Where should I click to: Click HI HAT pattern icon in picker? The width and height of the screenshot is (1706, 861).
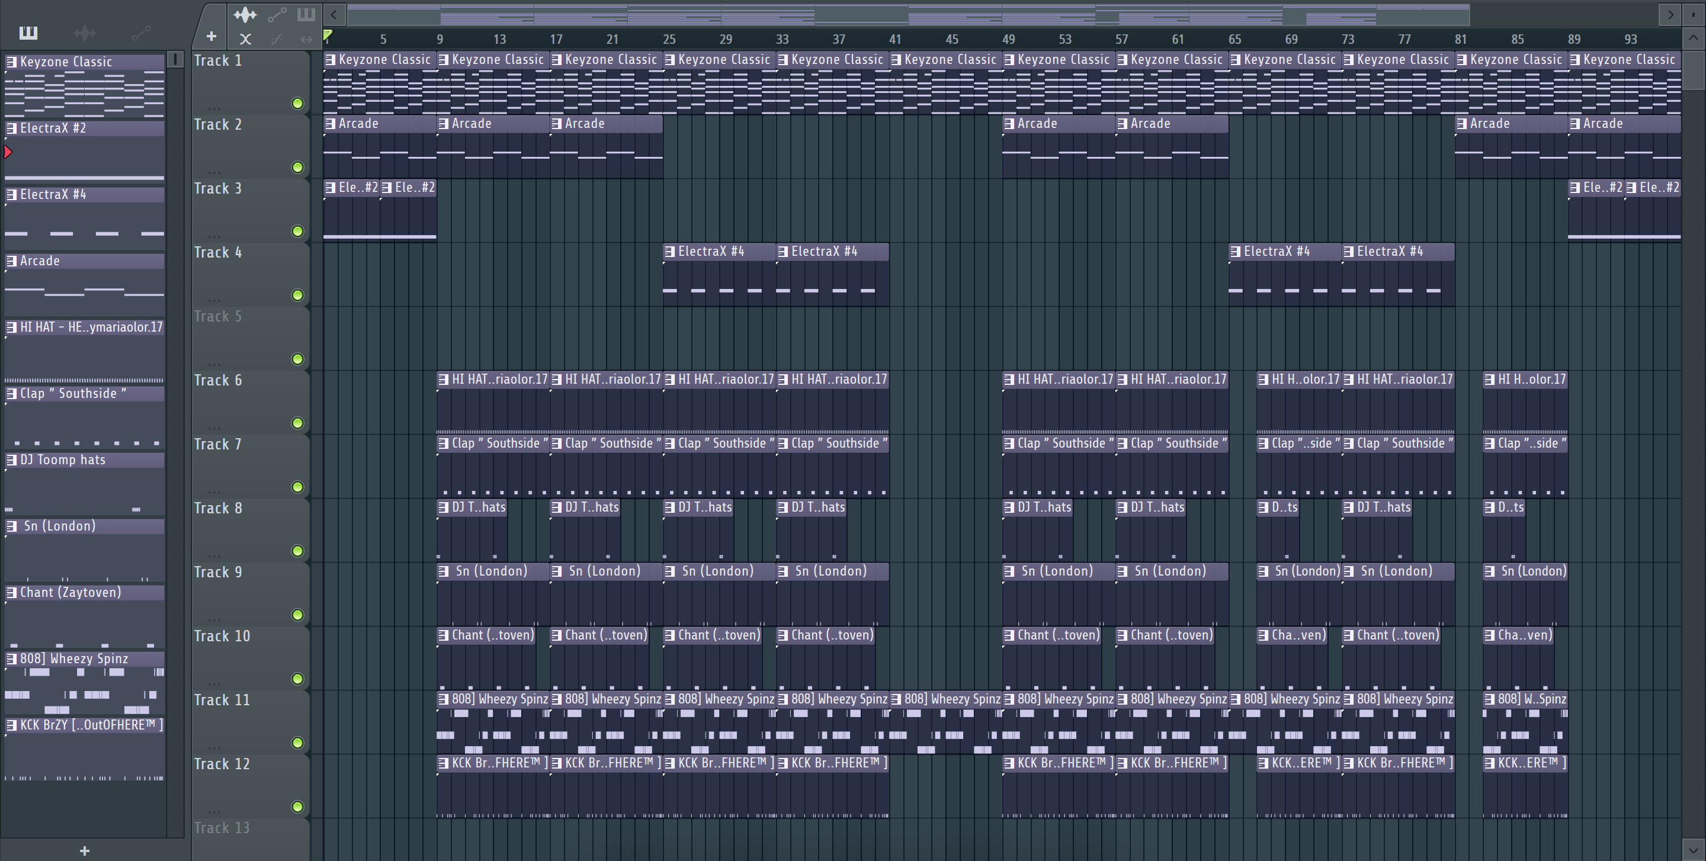[x=11, y=327]
